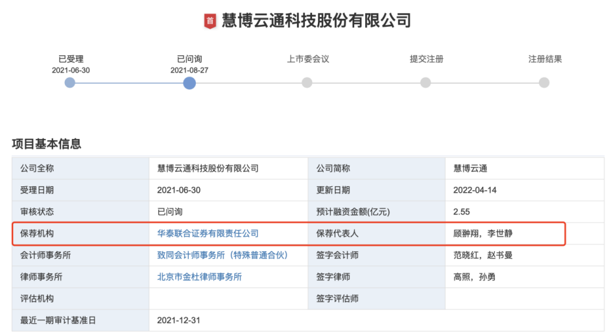This screenshot has width=613, height=333.
Task: Click the 提交注册 stage label
Action: [x=427, y=59]
